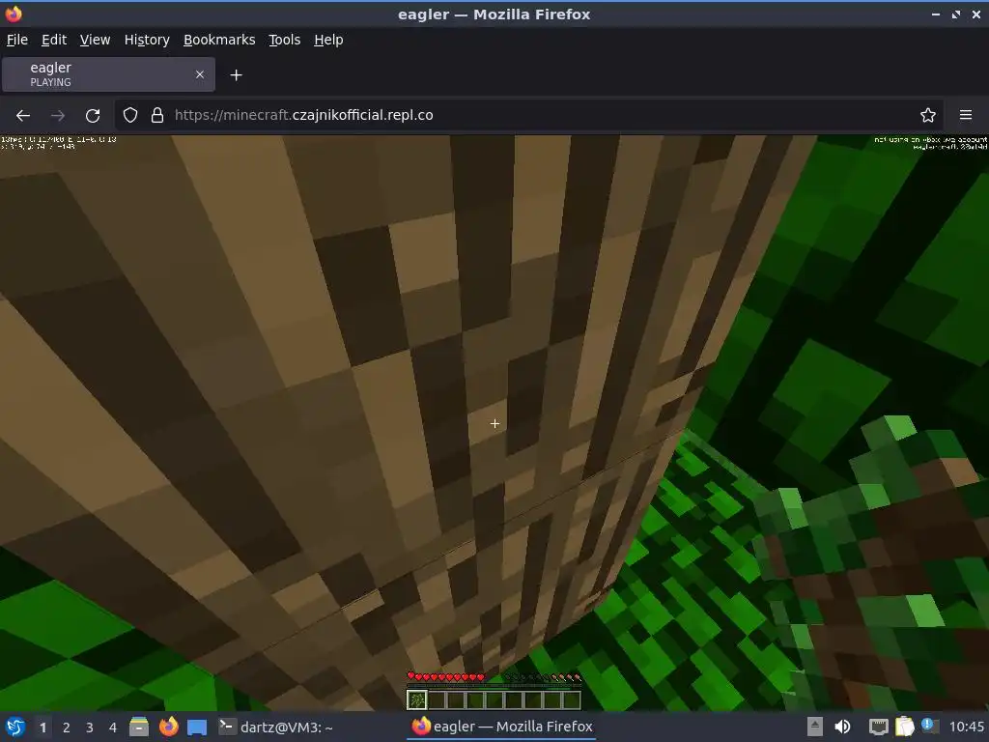Select eagler — Mozilla Firefox taskbar entry
Viewport: 989px width, 742px height.
tap(502, 727)
